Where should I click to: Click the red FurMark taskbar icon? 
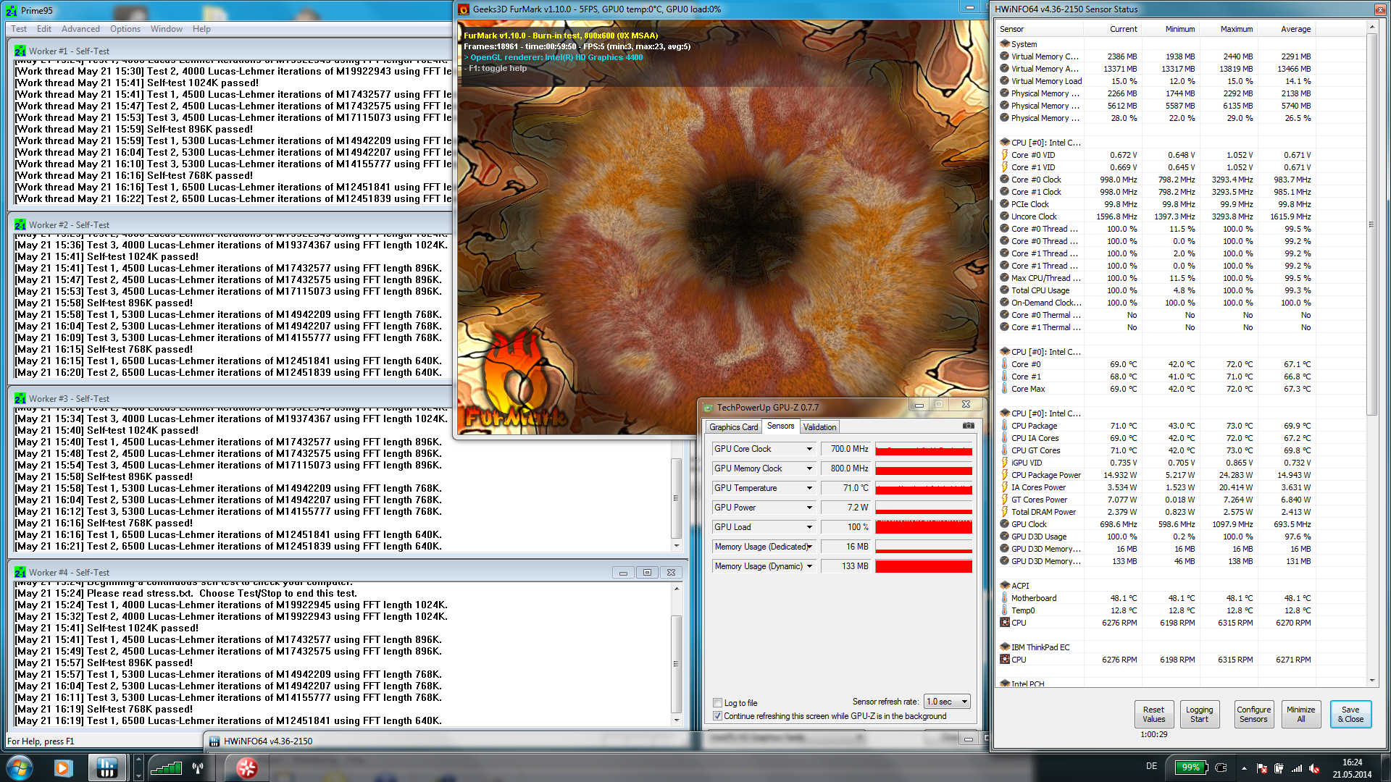pos(247,768)
